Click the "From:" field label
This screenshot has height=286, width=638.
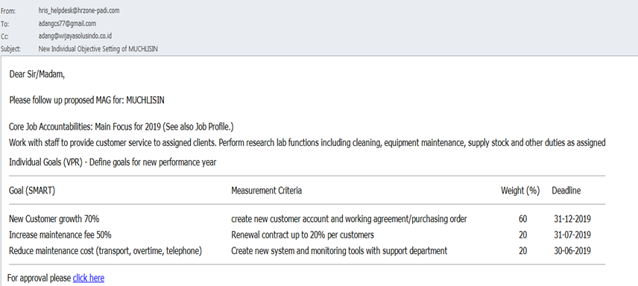pos(7,11)
